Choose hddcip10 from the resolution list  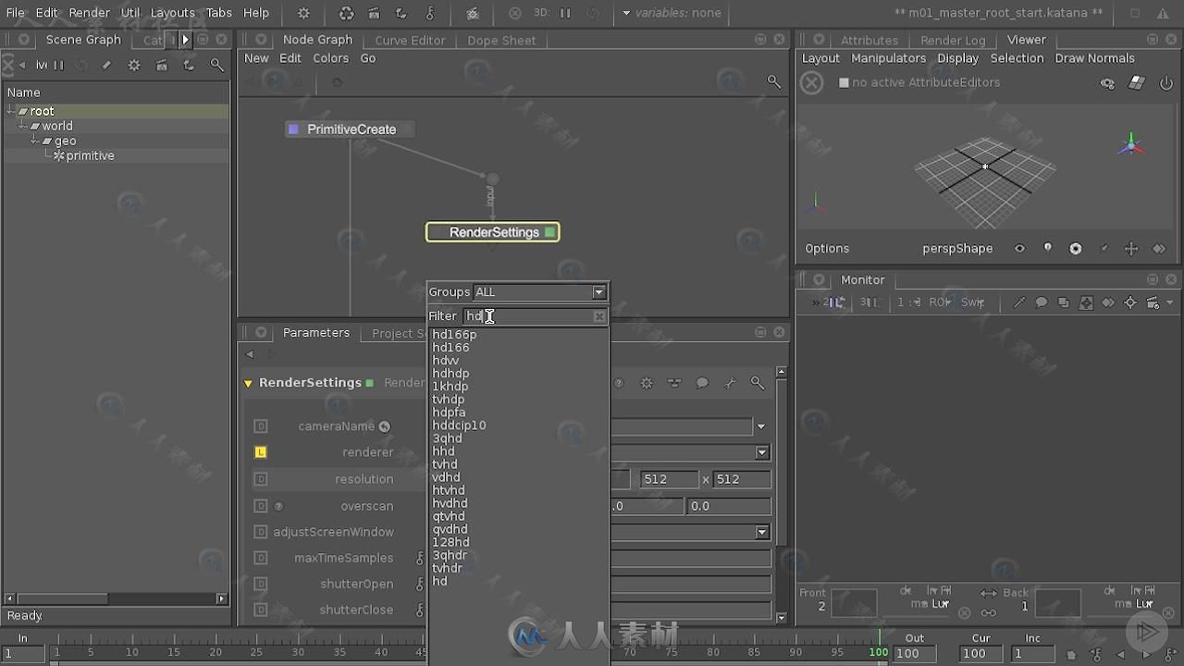pyautogui.click(x=459, y=425)
